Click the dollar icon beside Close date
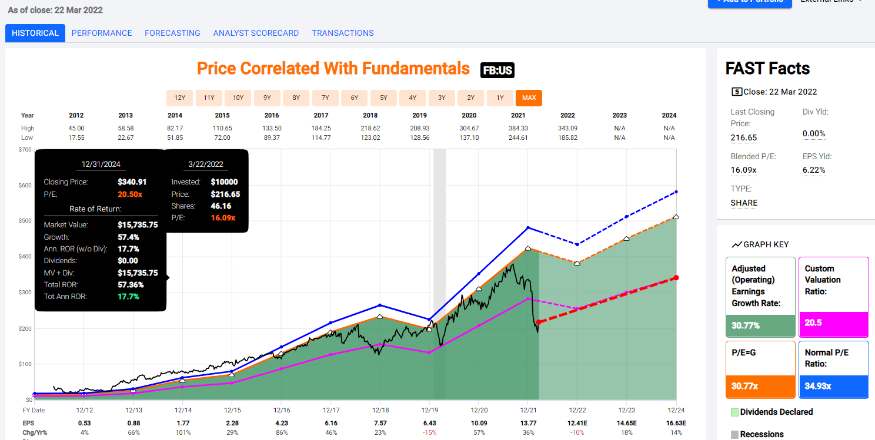This screenshot has width=875, height=440. pyautogui.click(x=736, y=92)
